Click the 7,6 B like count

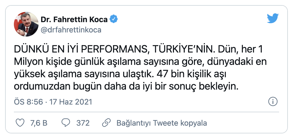click(x=39, y=123)
